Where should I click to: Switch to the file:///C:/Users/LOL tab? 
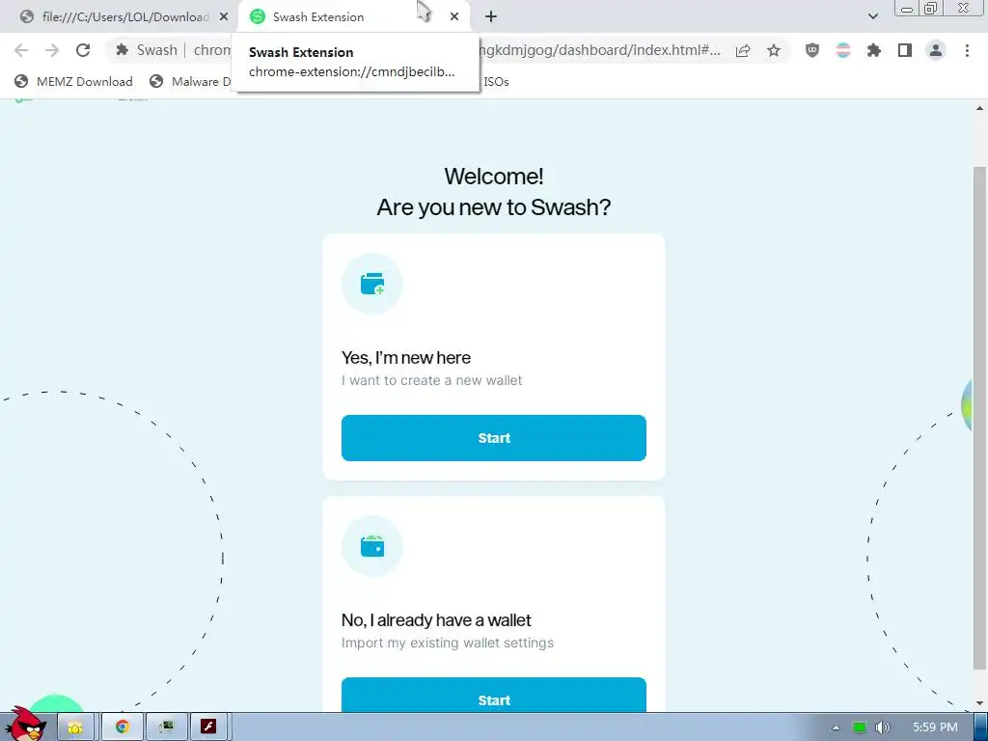pos(124,17)
